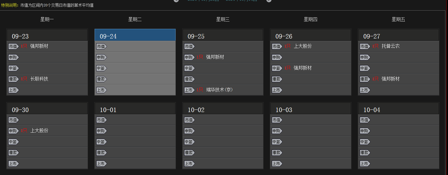Click the 中签 tag in the 10-01 card
This screenshot has height=175, width=448.
tap(101, 142)
